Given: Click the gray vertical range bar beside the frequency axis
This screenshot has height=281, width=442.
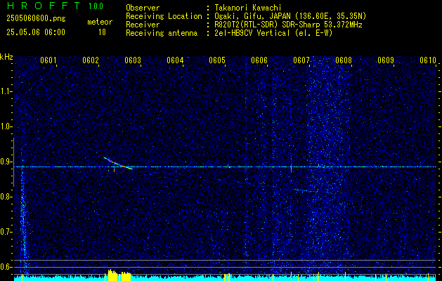Looking at the screenshot, I should 13,162.
